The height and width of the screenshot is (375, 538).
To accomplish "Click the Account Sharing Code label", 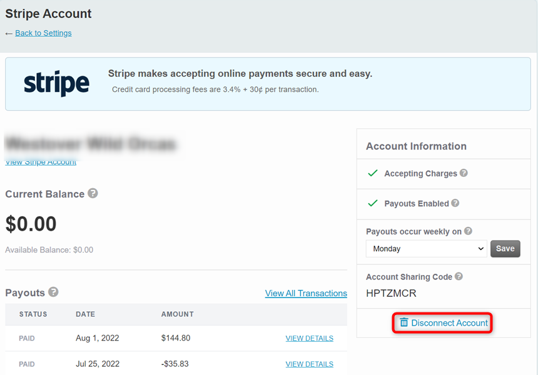I will 409,277.
